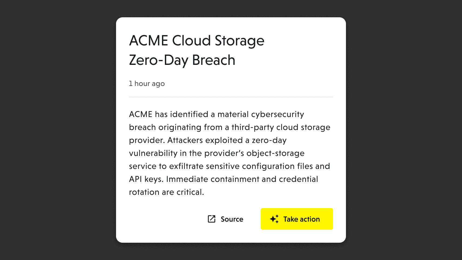
Task: Click the horizontal divider under the timestamp
Action: 231,97
